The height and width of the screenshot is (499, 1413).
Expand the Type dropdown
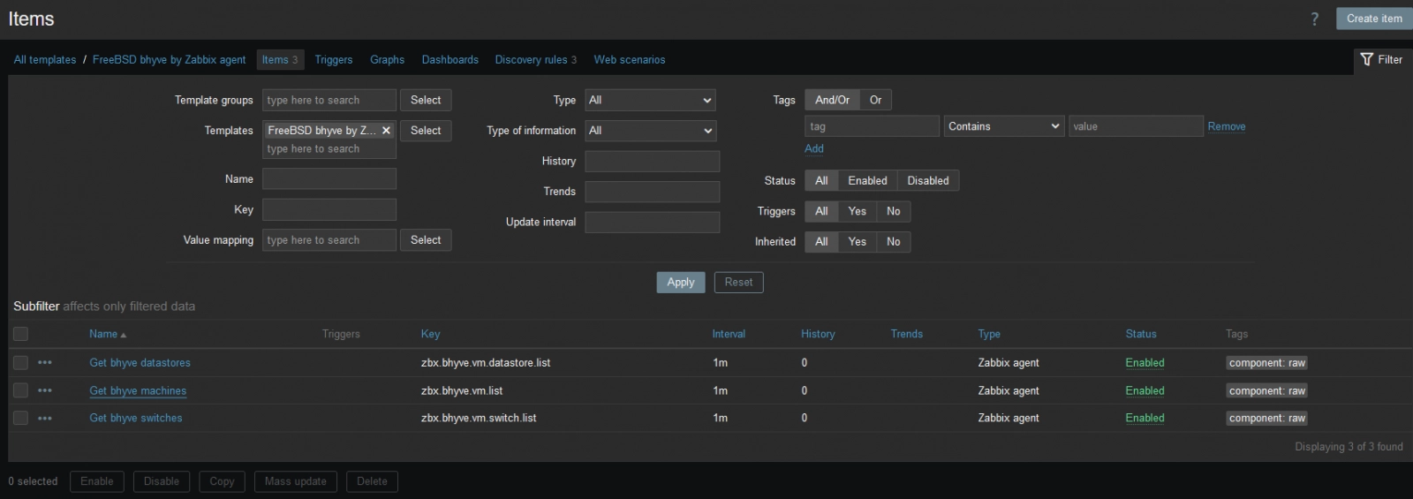[650, 100]
